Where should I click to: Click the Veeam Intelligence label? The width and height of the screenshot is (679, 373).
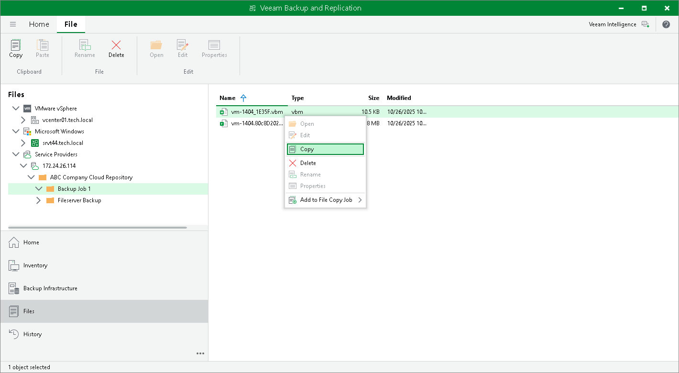click(613, 24)
